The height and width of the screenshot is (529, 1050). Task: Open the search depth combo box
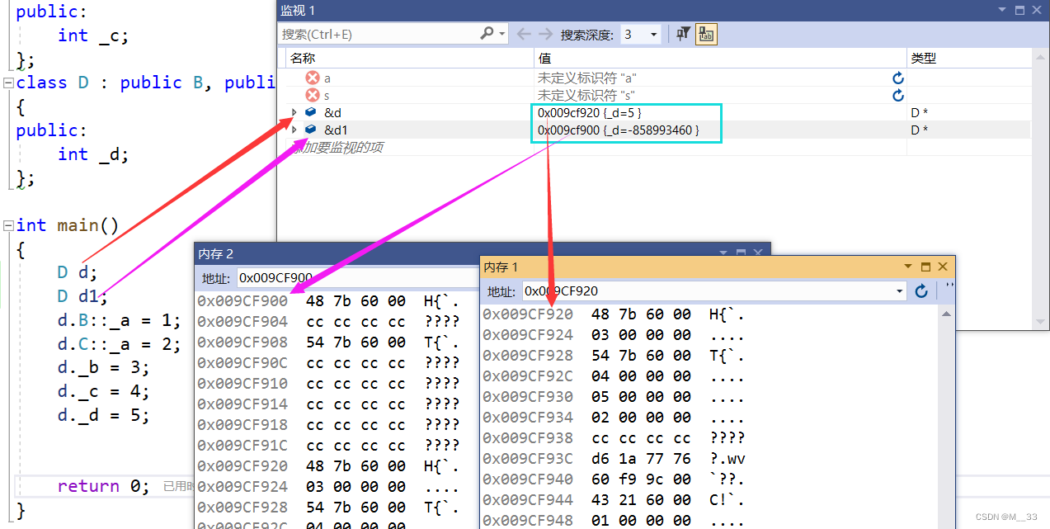(641, 34)
